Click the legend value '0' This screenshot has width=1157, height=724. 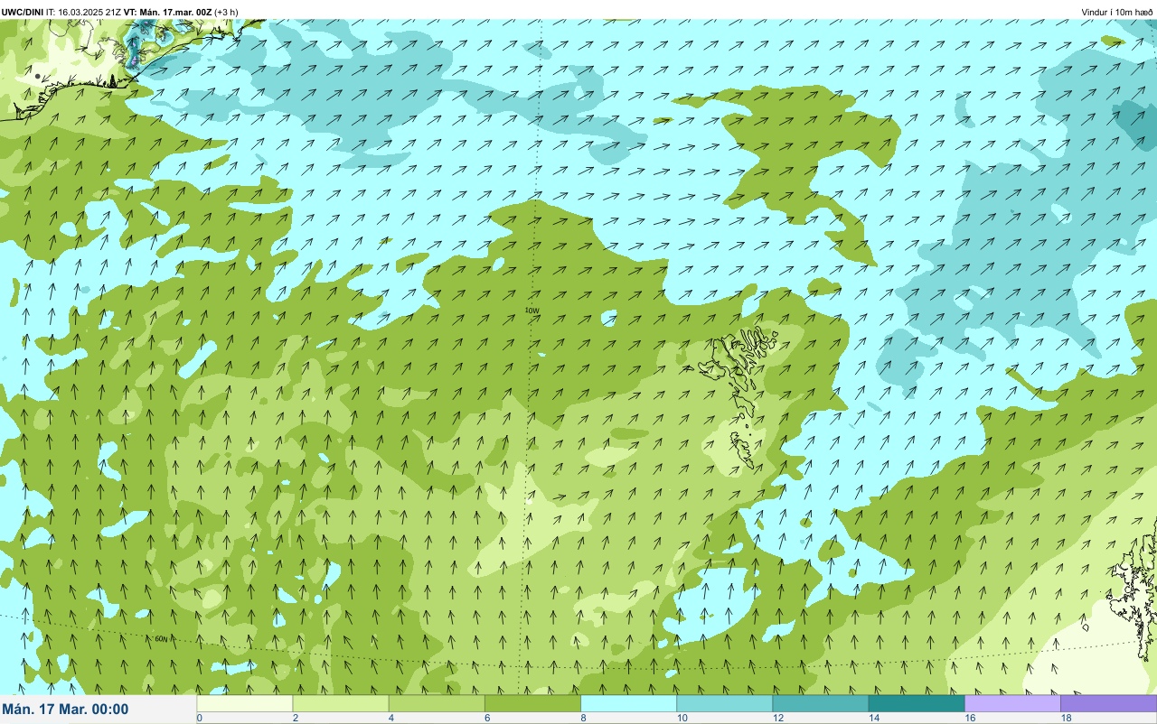click(x=199, y=719)
